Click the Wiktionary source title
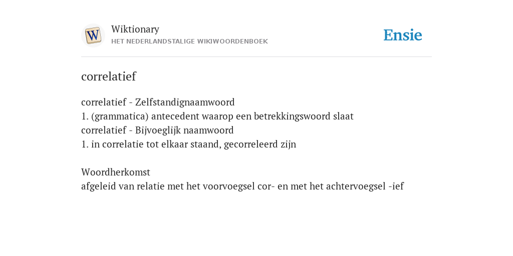This screenshot has height=256, width=513. point(135,29)
